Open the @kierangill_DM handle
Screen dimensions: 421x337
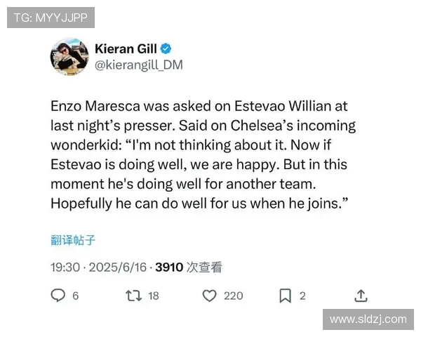pyautogui.click(x=139, y=65)
